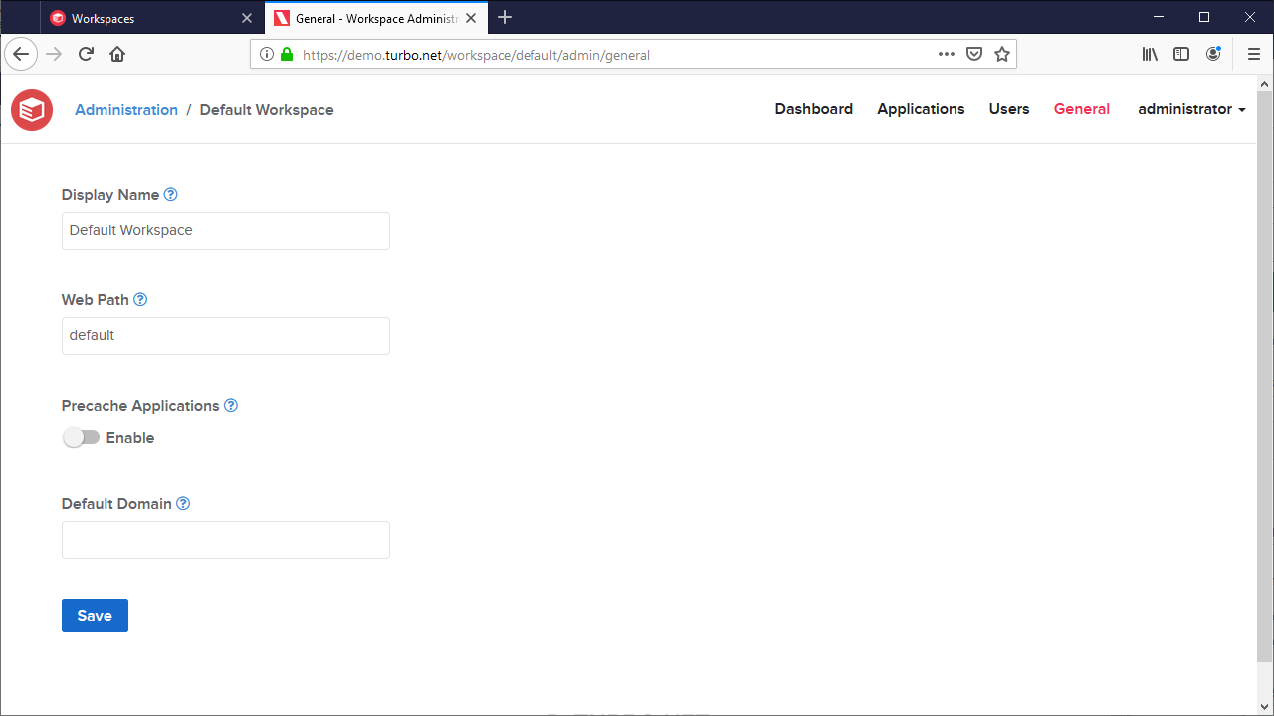Open the content blocking shield icon
This screenshot has width=1274, height=716.
973,54
